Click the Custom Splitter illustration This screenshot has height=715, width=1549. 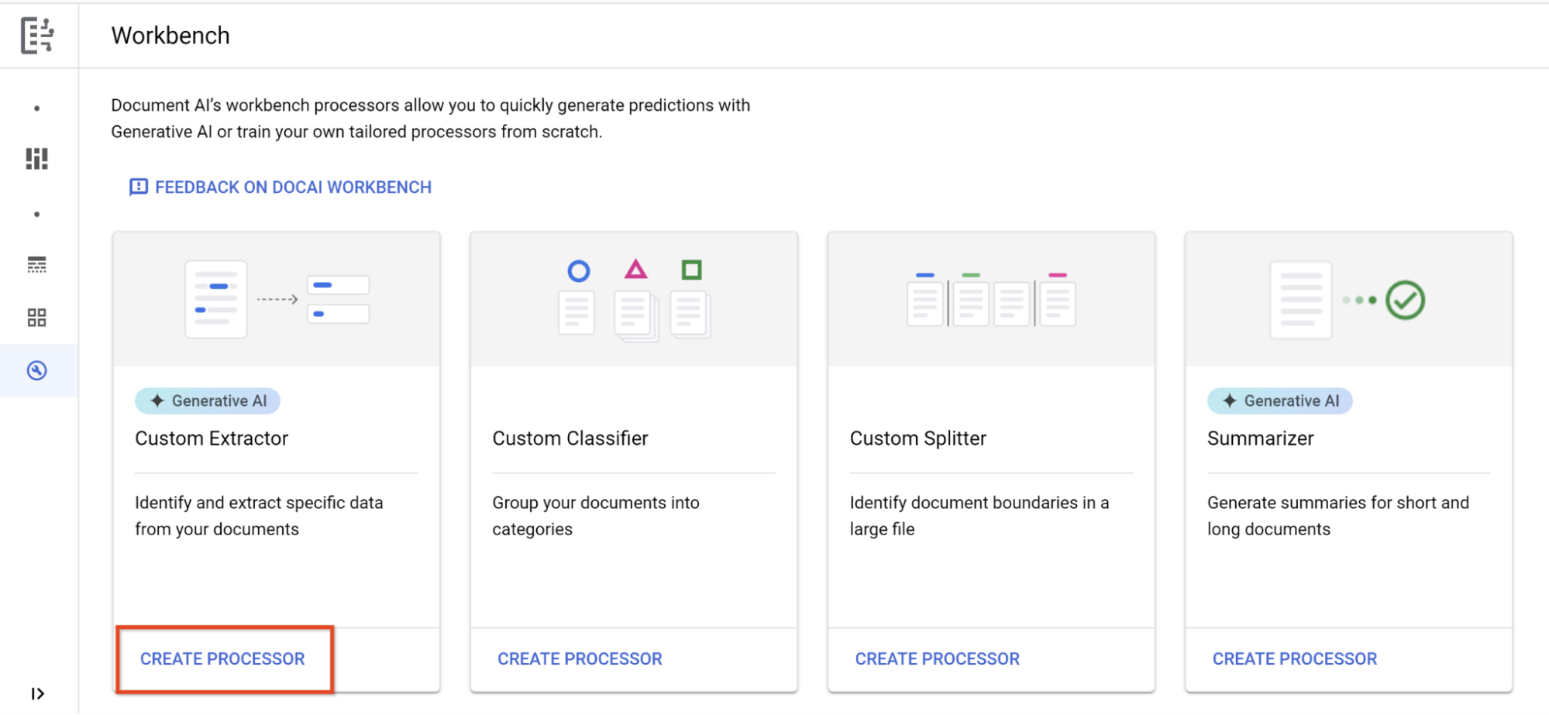click(x=991, y=299)
